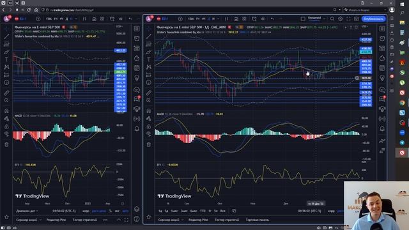
Task: Click go-to-date calendar icon in right chart
Action: (234, 211)
